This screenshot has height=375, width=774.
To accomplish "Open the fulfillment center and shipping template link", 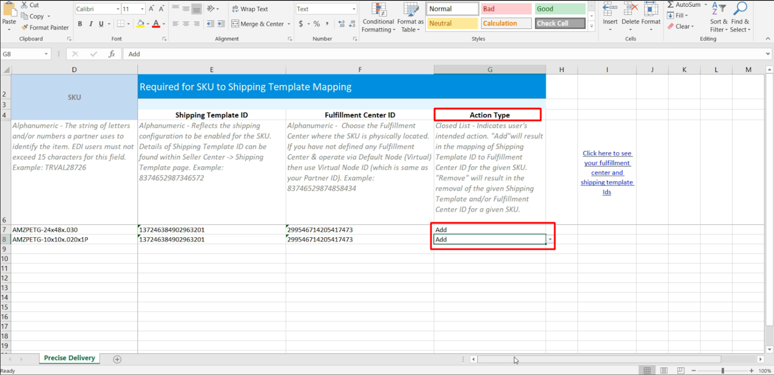I will point(607,173).
